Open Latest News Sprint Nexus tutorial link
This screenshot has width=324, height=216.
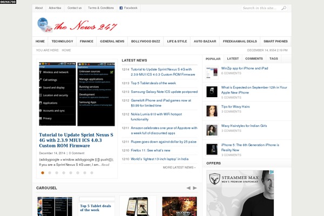tap(163, 72)
